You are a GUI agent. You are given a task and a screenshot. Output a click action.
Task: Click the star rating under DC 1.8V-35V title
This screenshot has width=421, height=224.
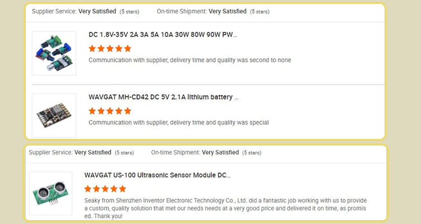[110, 49]
